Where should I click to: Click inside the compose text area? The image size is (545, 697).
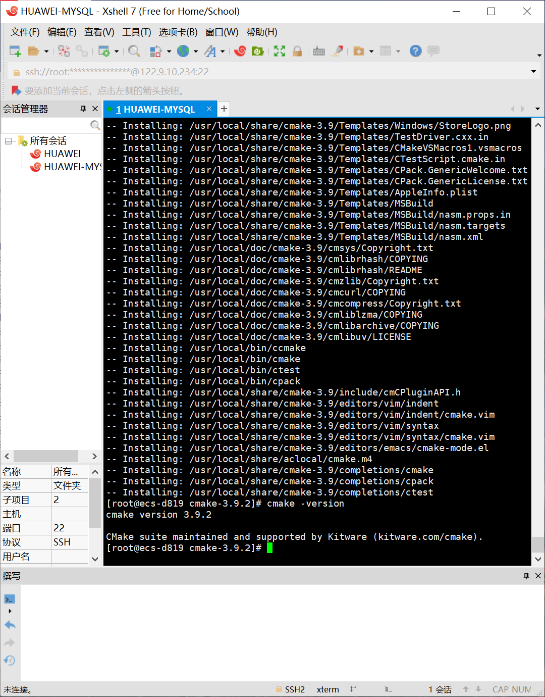pyautogui.click(x=282, y=633)
